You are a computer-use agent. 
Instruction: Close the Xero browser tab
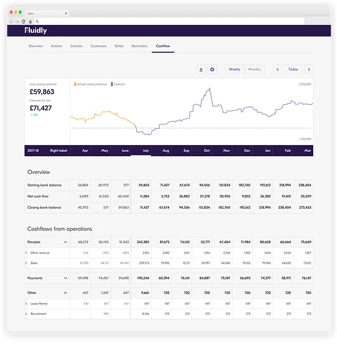(66, 13)
